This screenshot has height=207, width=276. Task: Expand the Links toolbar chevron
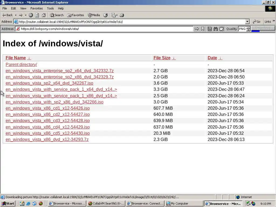pyautogui.click(x=274, y=21)
